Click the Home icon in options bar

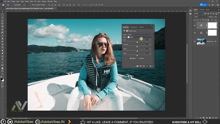pos(3,5)
